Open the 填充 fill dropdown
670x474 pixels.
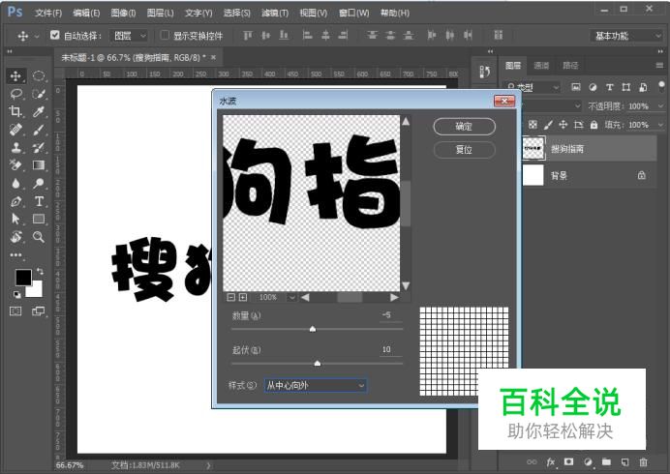tap(661, 125)
